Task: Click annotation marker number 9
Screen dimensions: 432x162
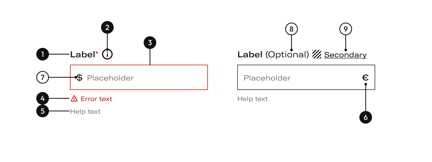Action: 346,29
